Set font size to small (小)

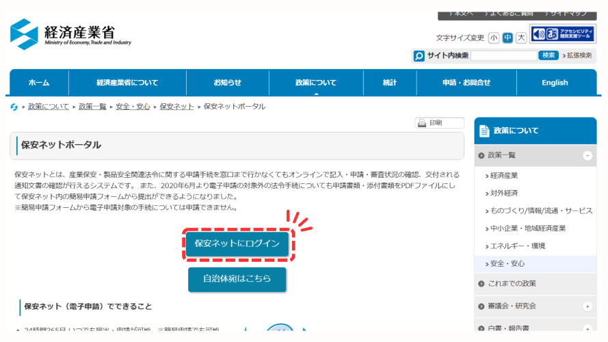tap(494, 38)
